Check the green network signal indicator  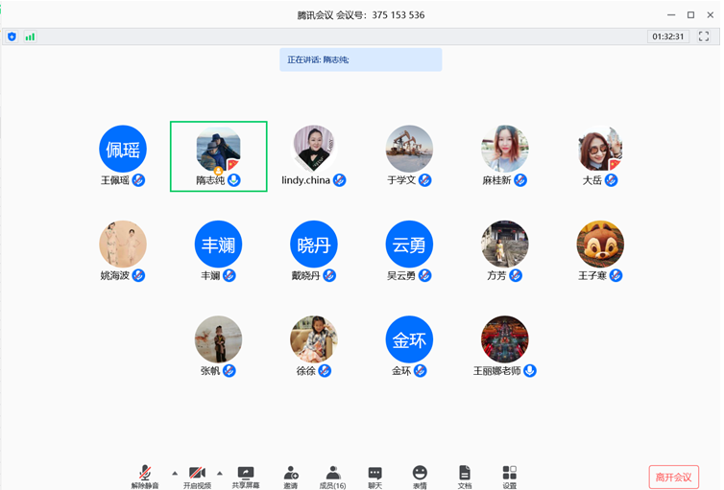point(30,36)
